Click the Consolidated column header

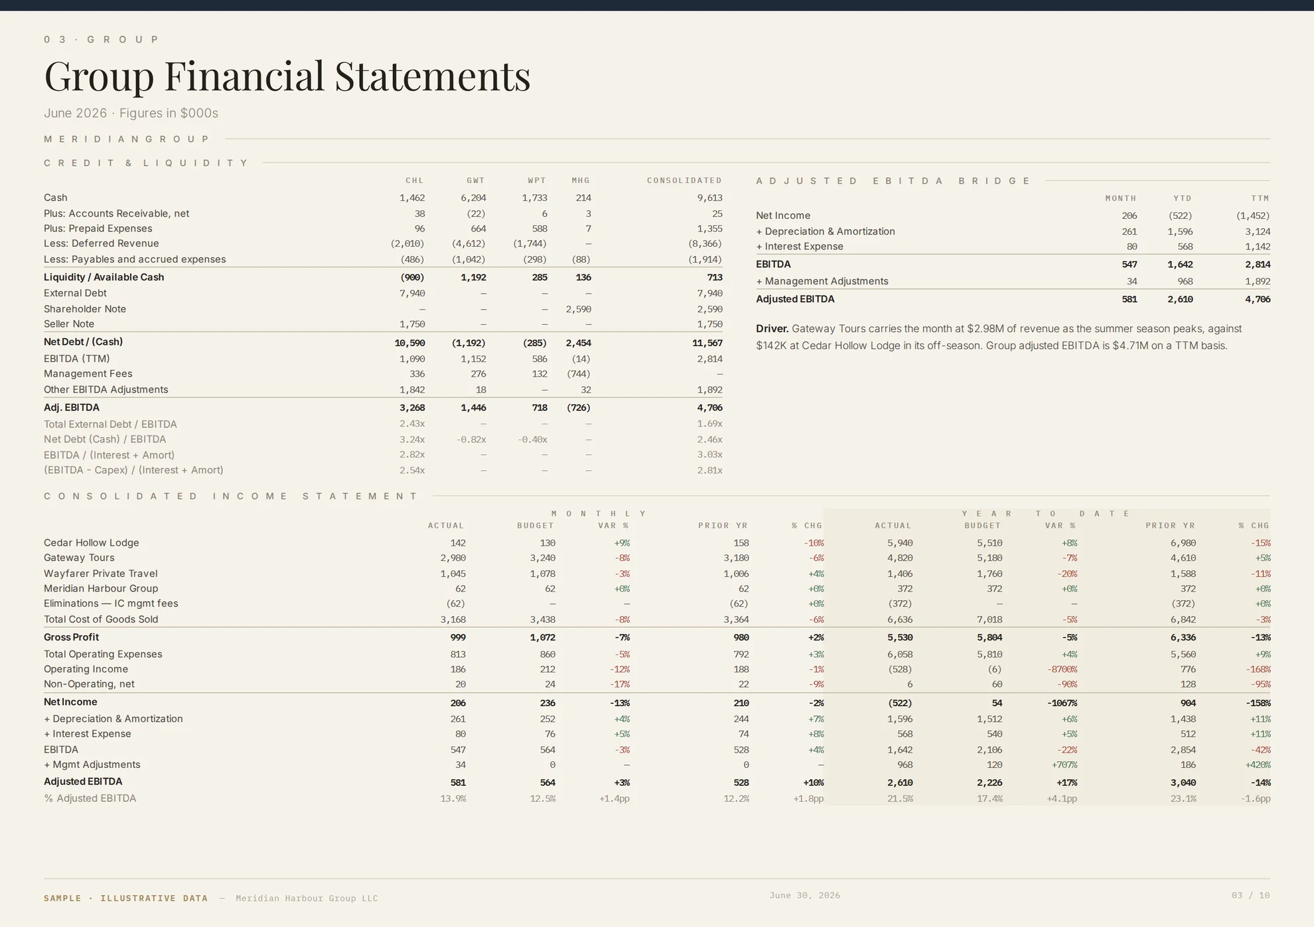(684, 180)
